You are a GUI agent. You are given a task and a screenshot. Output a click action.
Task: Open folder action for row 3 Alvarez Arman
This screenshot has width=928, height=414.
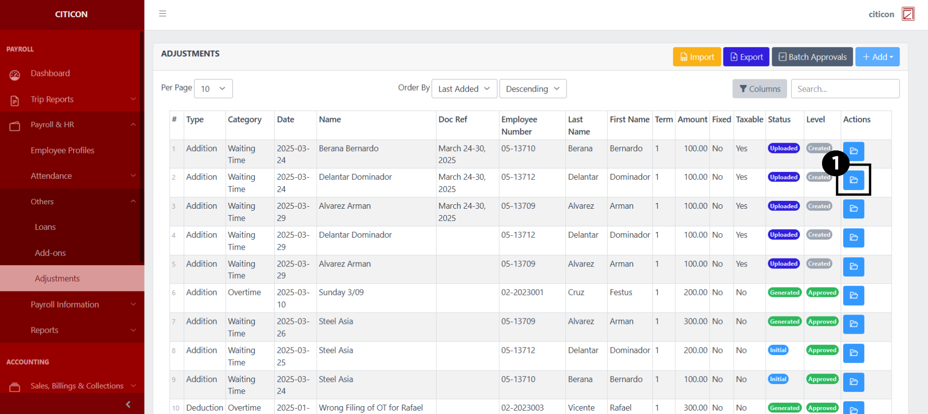(853, 209)
